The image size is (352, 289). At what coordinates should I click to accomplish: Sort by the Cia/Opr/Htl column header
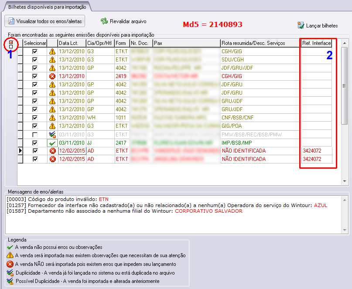click(100, 43)
